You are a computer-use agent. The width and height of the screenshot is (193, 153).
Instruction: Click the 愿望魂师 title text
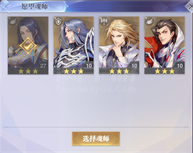[35, 6]
